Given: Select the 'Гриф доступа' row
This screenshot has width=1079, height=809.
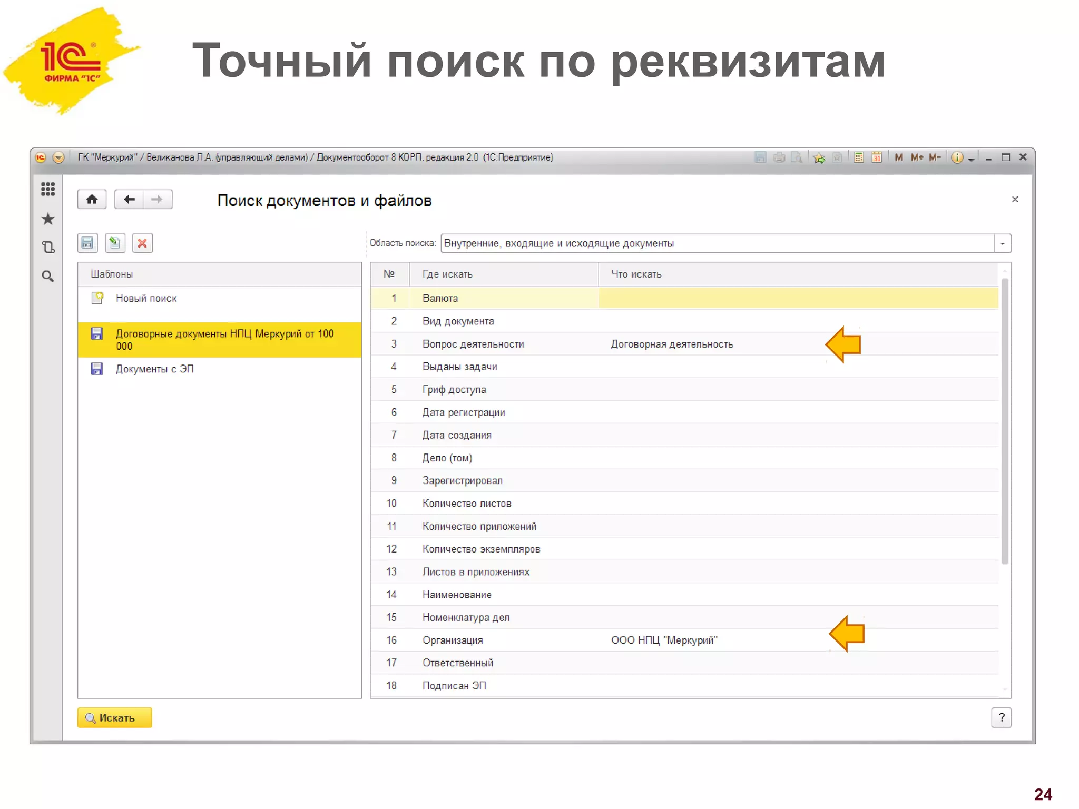Looking at the screenshot, I should click(x=684, y=390).
